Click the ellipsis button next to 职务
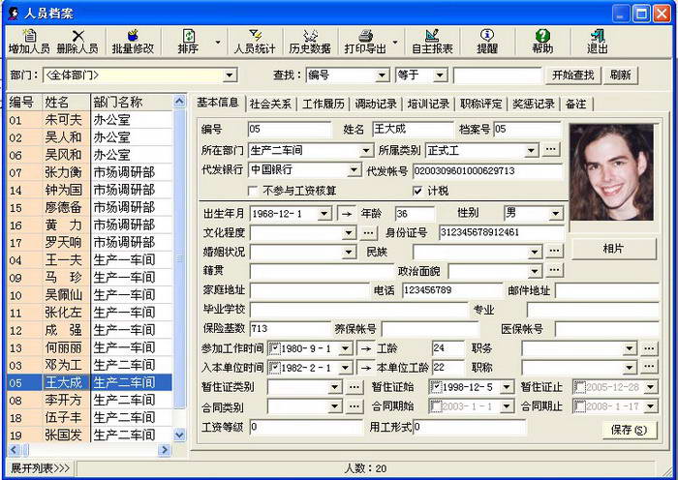678x480 pixels. pyautogui.click(x=649, y=348)
